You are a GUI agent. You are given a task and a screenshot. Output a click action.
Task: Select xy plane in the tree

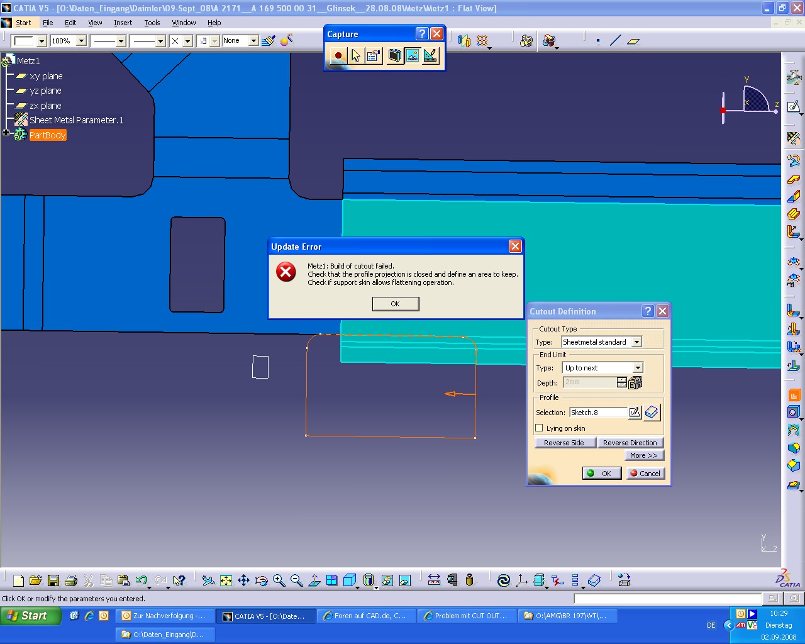tap(46, 76)
